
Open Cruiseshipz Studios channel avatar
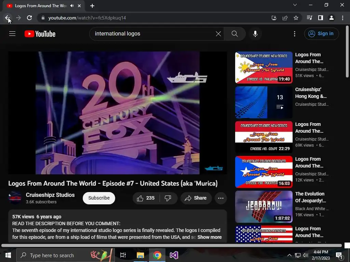tap(15, 198)
